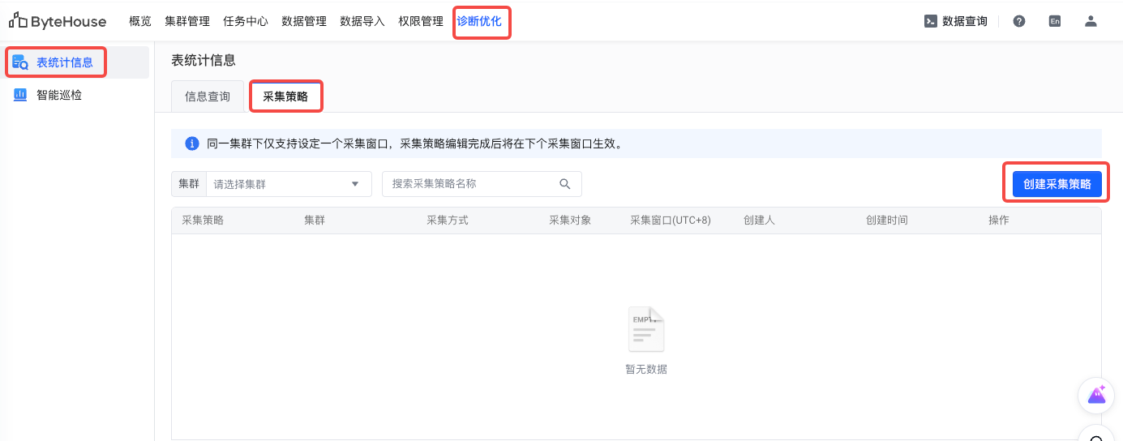The width and height of the screenshot is (1123, 441).
Task: Expand the 请选择集群 cluster dropdown
Action: point(289,184)
